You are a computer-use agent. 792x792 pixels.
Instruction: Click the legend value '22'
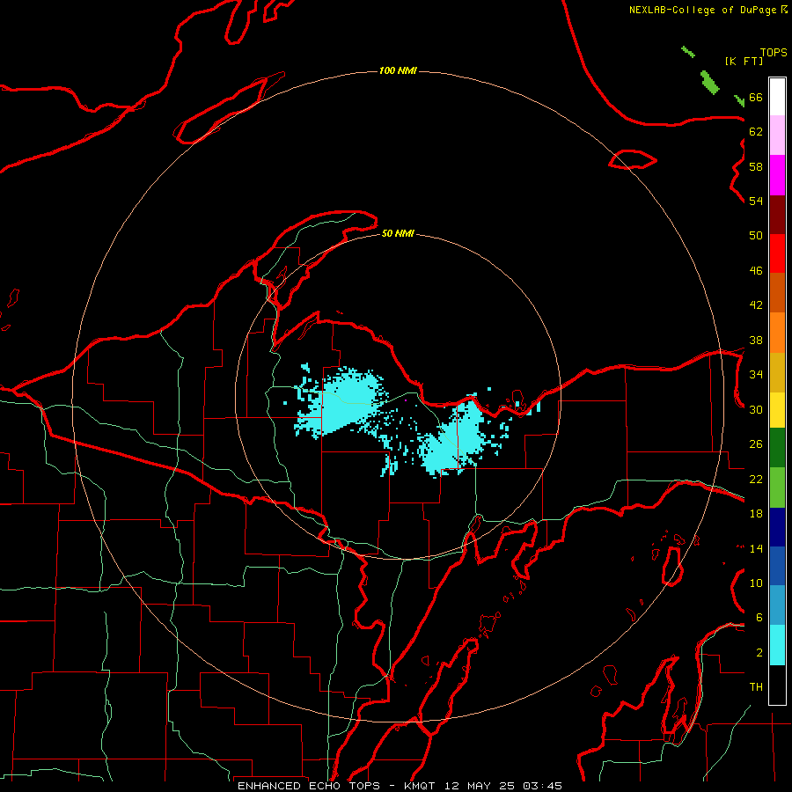[756, 479]
